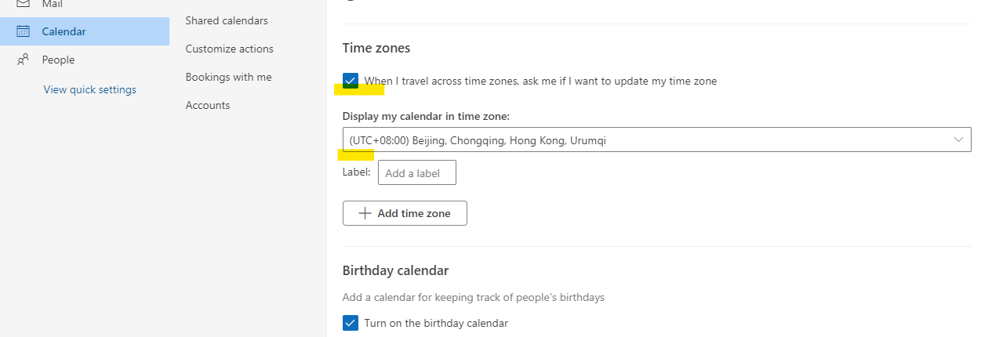Viewport: 992px width, 337px height.
Task: Open the Accounts settings section
Action: 208,105
